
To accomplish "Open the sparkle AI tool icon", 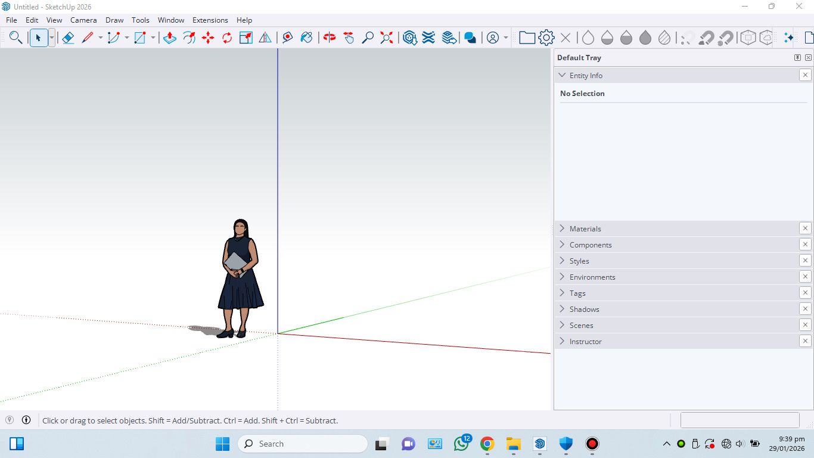I will (789, 38).
